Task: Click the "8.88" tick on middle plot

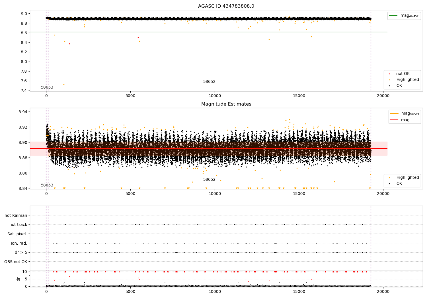Action: coord(23,158)
